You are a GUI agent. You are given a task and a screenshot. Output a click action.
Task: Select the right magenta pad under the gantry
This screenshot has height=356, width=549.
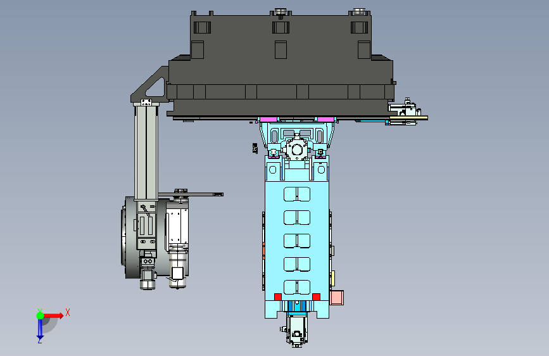(325, 120)
